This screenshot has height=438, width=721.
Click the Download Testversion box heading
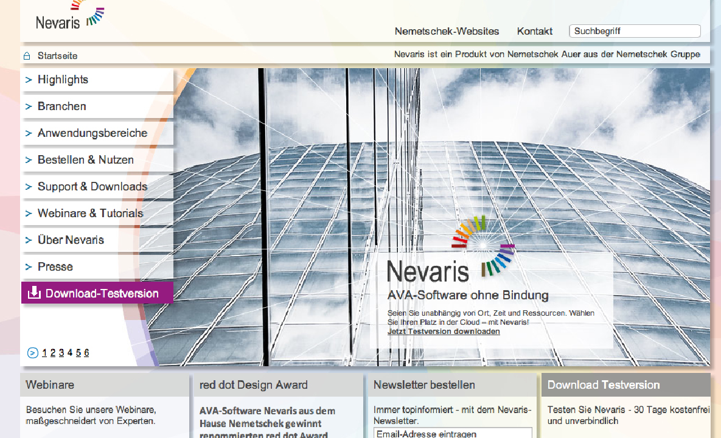604,384
